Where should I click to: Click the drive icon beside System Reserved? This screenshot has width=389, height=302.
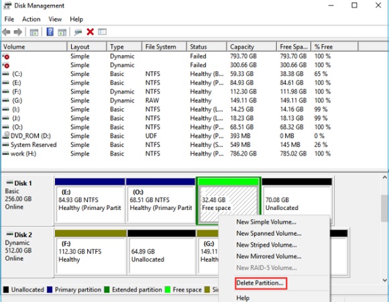[x=6, y=145]
